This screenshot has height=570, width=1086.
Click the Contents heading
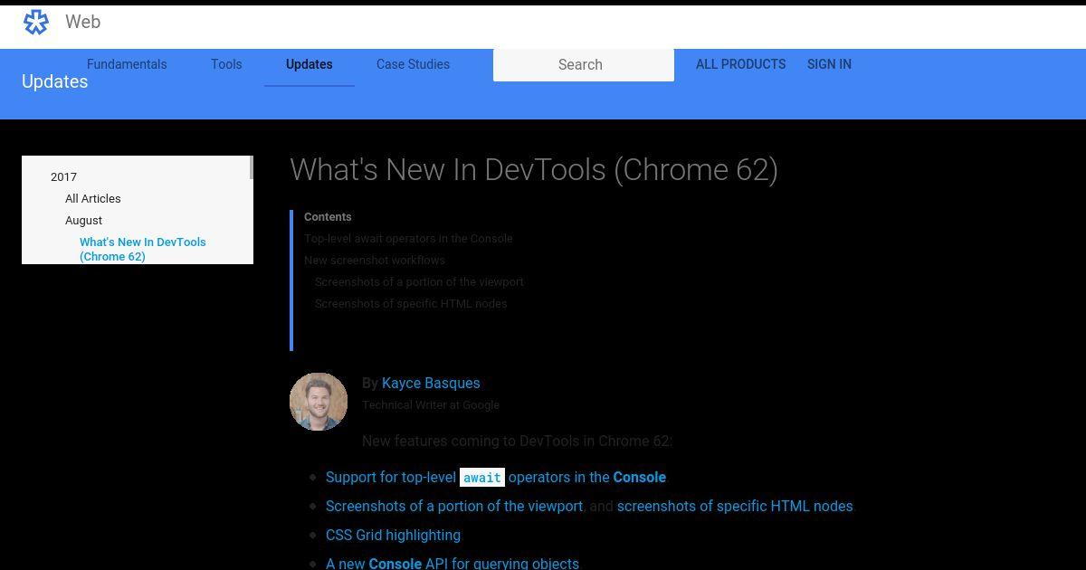click(328, 216)
